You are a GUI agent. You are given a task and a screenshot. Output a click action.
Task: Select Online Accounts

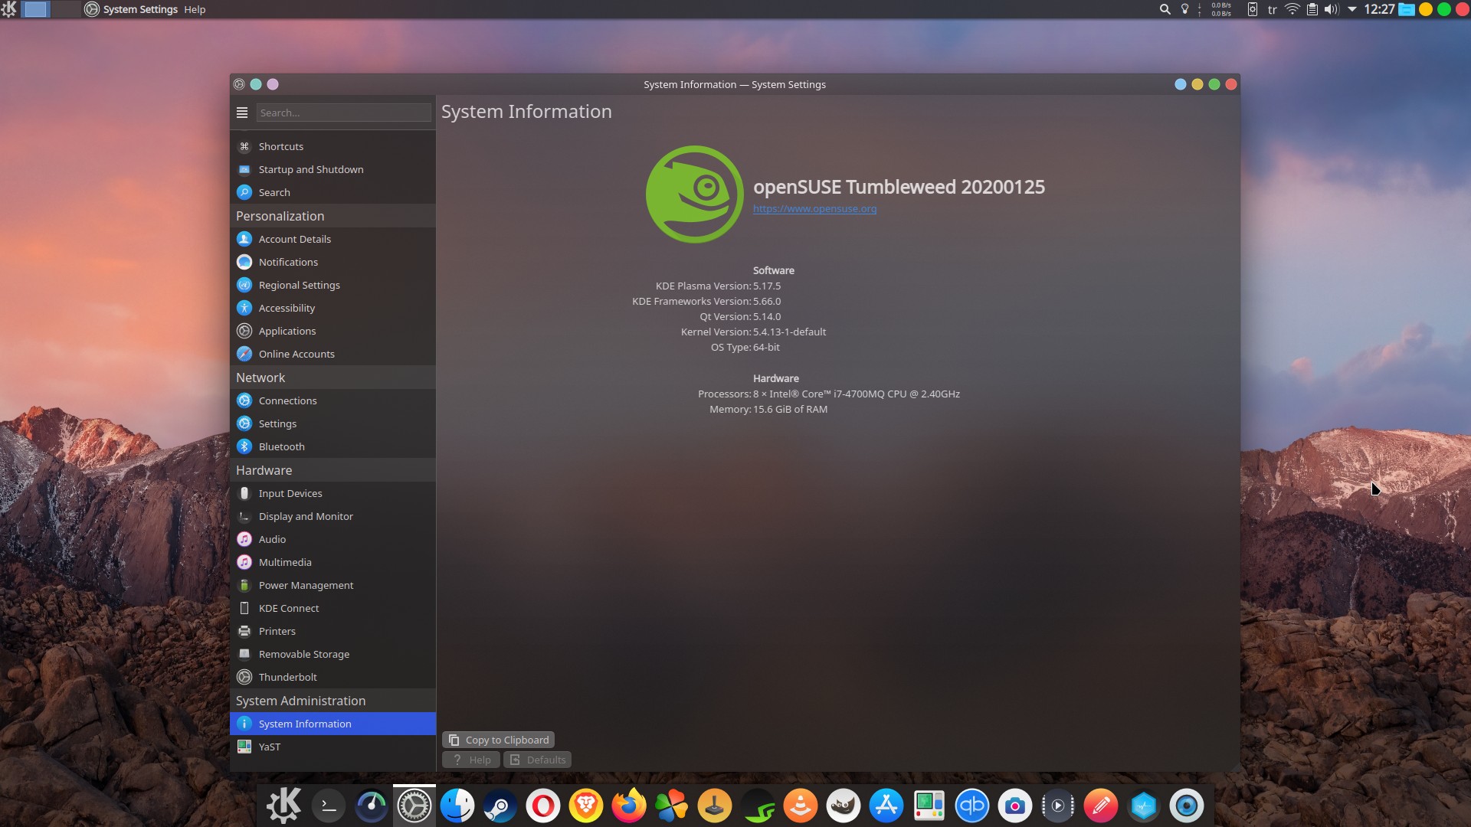click(x=333, y=354)
